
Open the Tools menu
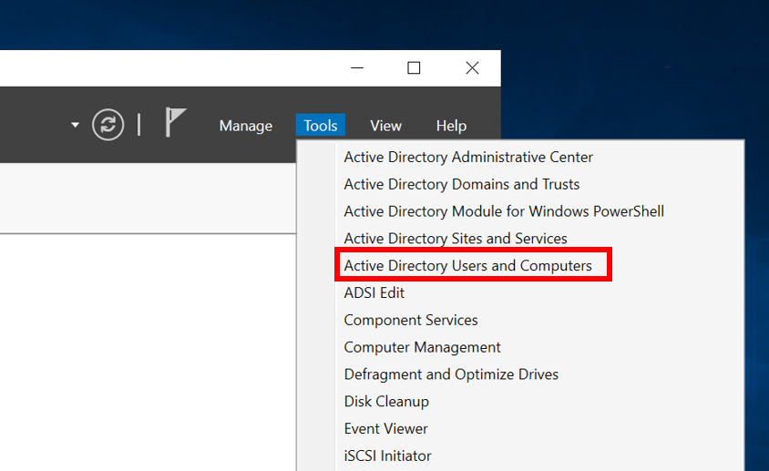tap(320, 126)
